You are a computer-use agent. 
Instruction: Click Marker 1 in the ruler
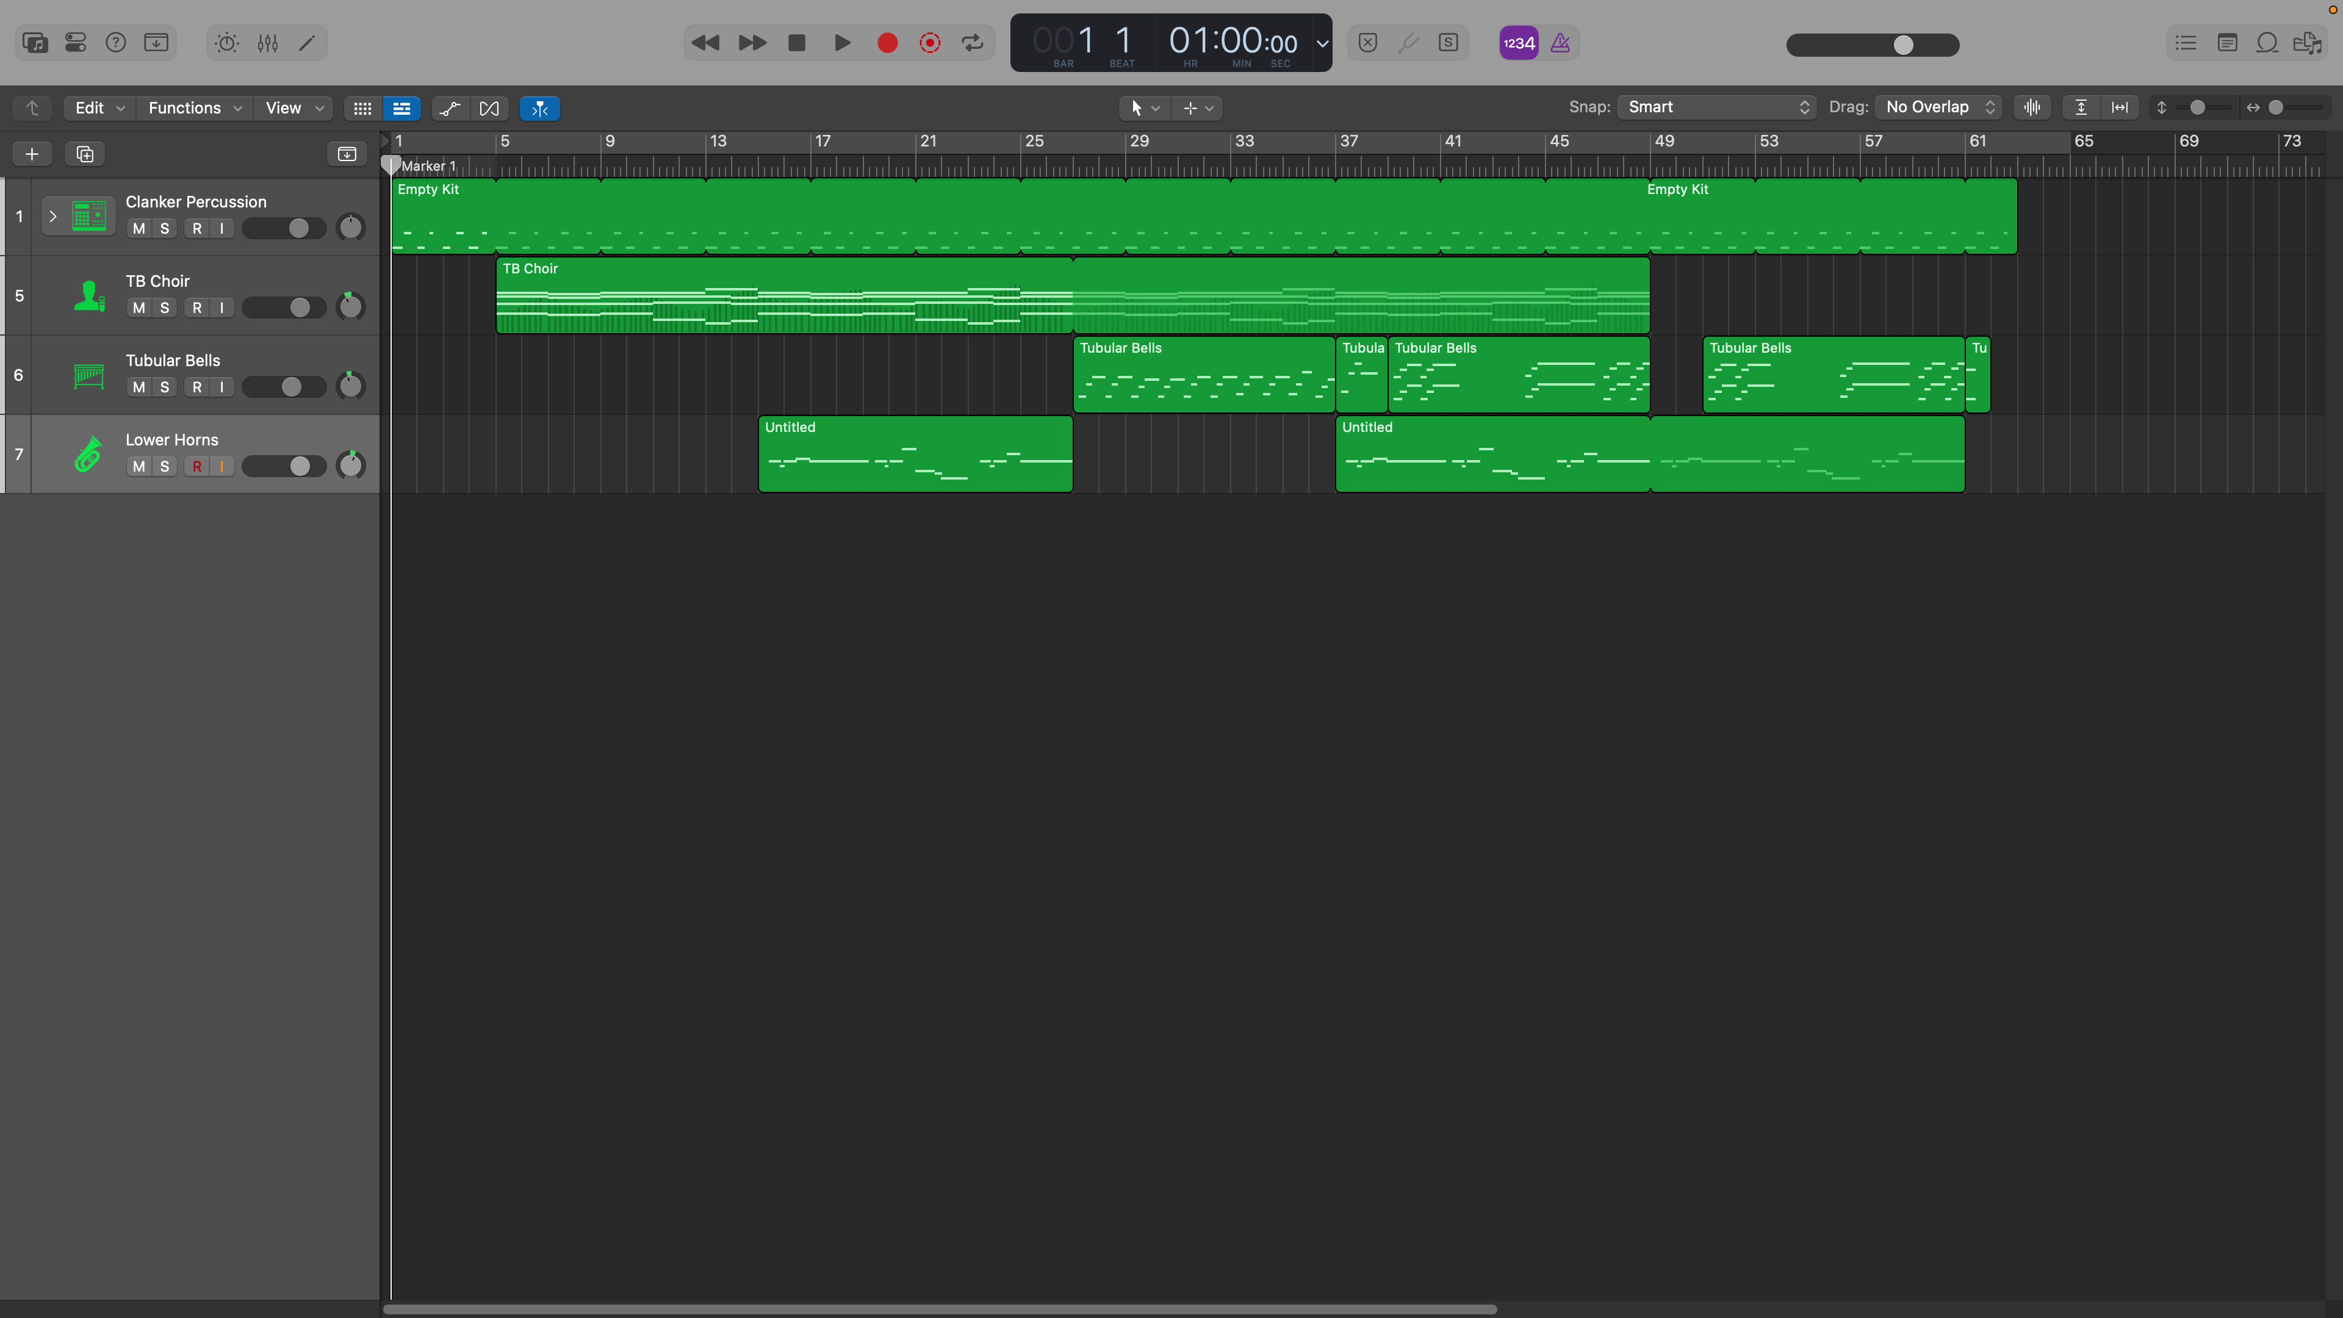(428, 165)
